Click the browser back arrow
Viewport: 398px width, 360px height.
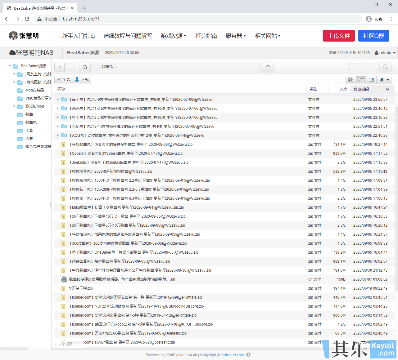pyautogui.click(x=7, y=19)
